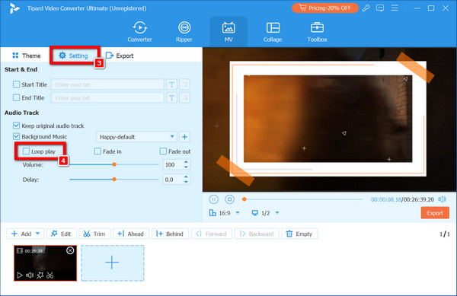Click the End Title text field
Screen dimensions: 457x296
[x=107, y=97]
